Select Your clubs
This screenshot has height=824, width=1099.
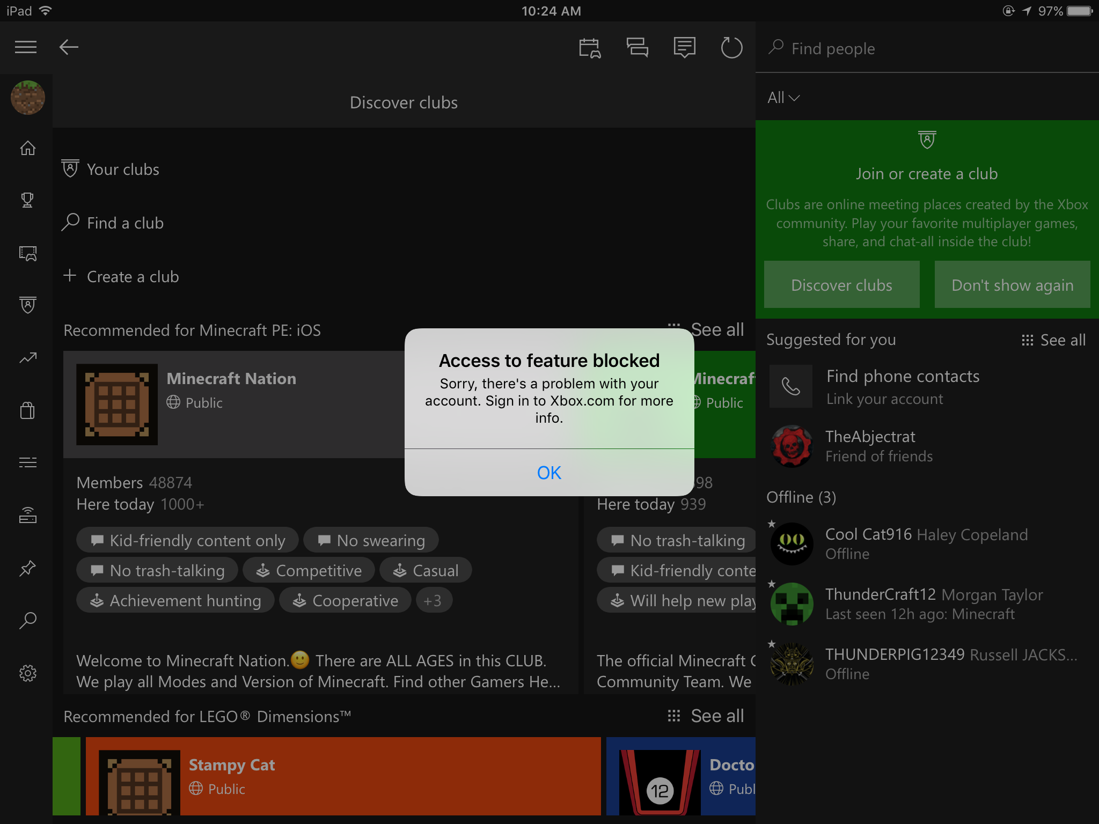click(111, 170)
